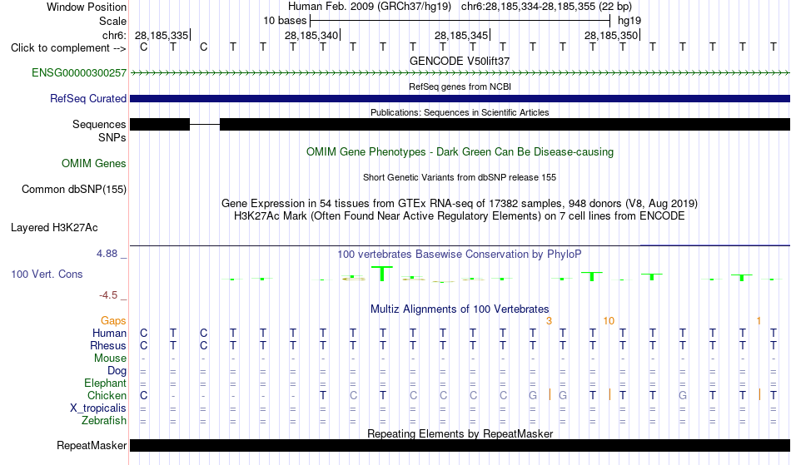Viewport: 791px width, 465px height.
Task: Click the orange gap count '3'
Action: [x=549, y=321]
